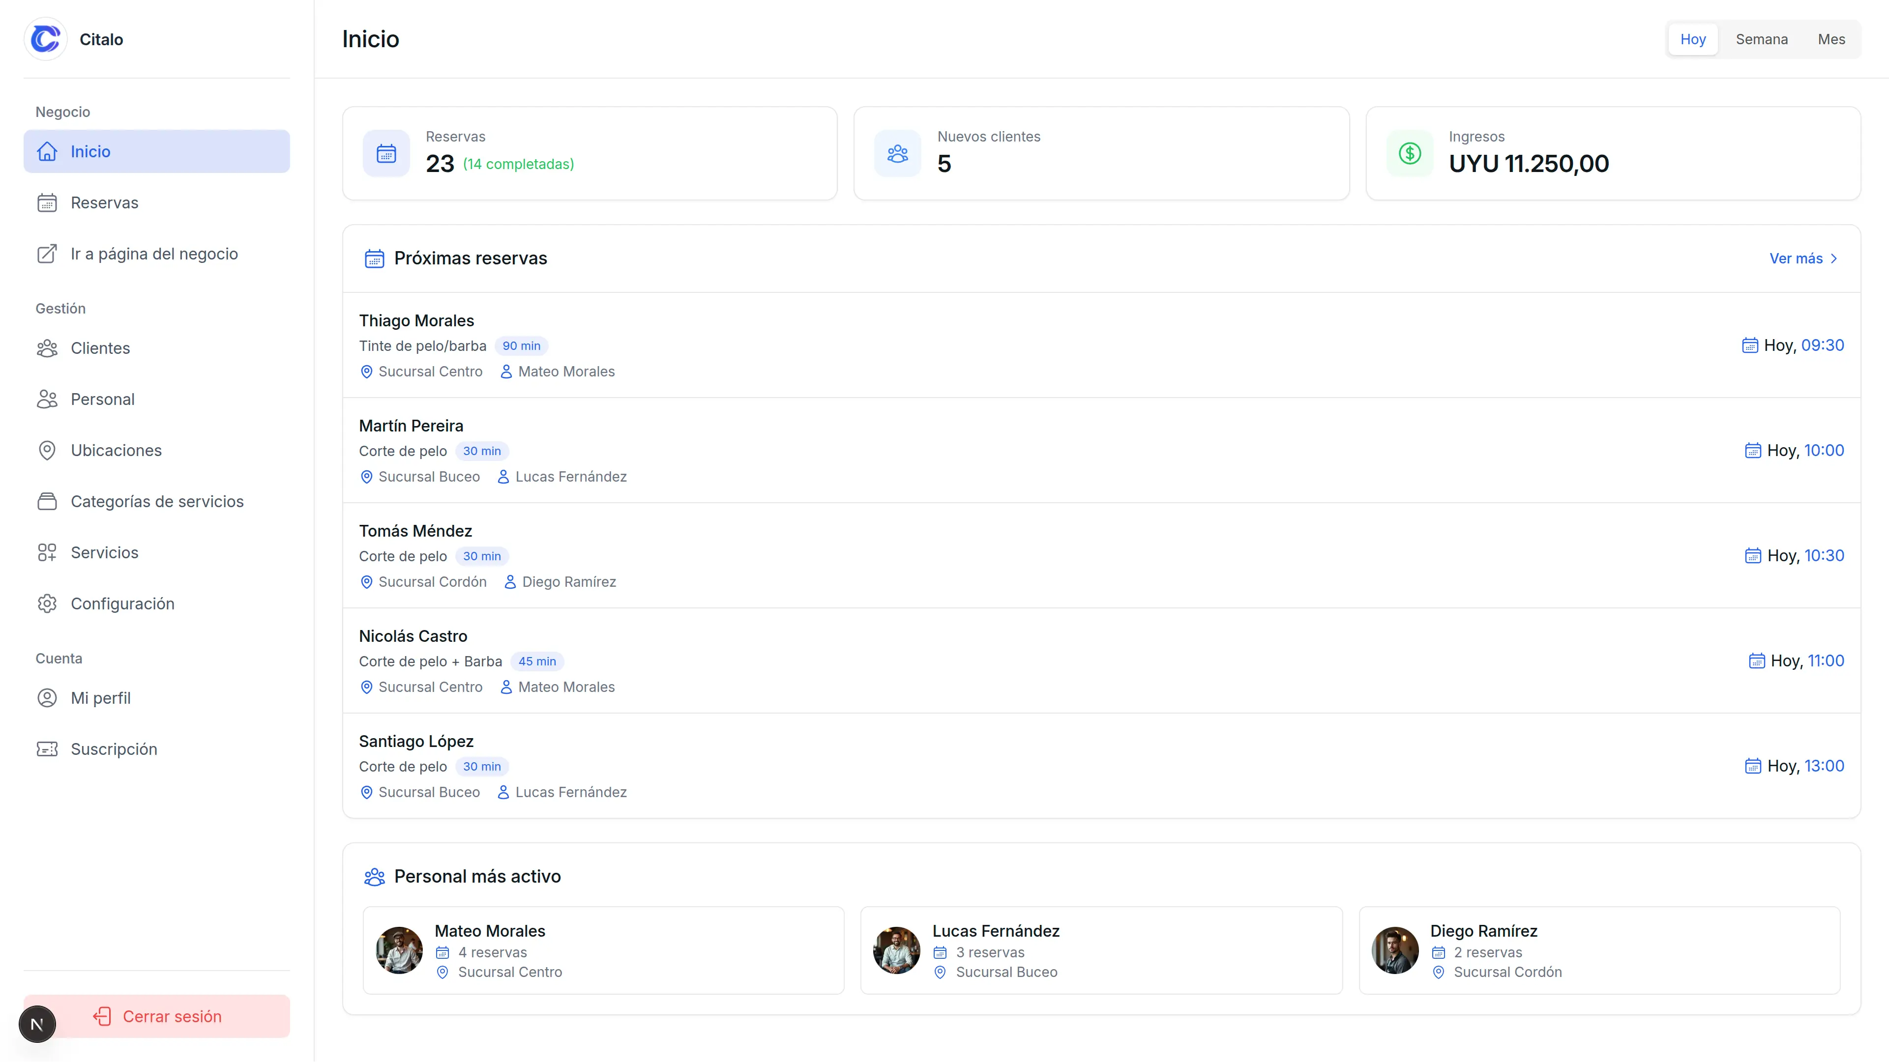This screenshot has width=1889, height=1062.
Task: Click the green Ingresos dollar icon
Action: pyautogui.click(x=1410, y=153)
